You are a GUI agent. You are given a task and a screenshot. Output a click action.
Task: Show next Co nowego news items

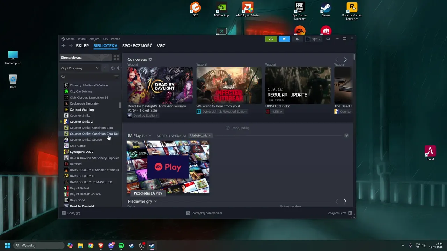(x=345, y=60)
